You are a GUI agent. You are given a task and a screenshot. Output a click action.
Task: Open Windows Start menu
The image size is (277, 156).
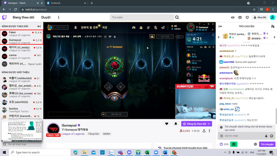pos(4,152)
